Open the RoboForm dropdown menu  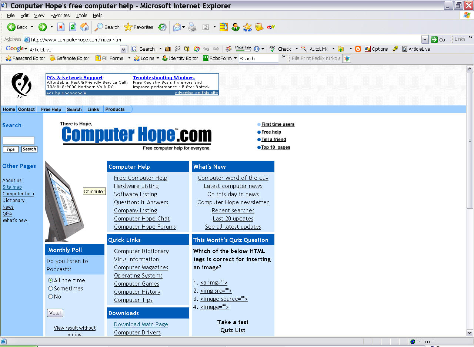[x=220, y=58]
